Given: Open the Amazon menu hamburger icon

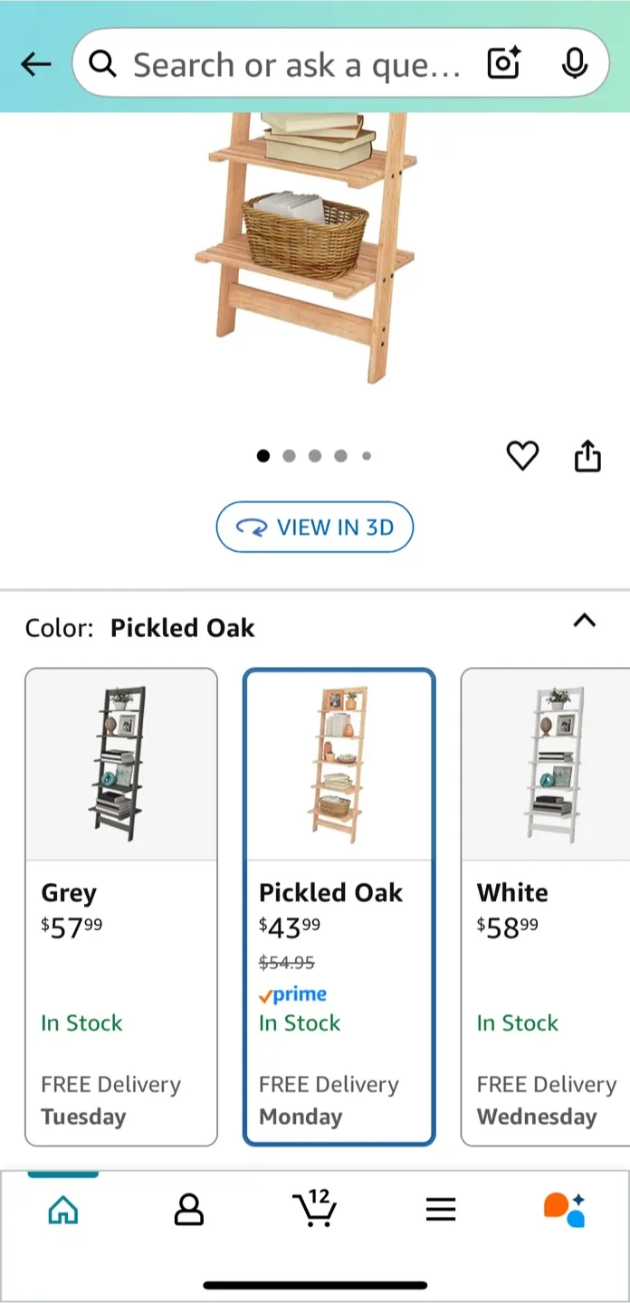Looking at the screenshot, I should tap(441, 1210).
